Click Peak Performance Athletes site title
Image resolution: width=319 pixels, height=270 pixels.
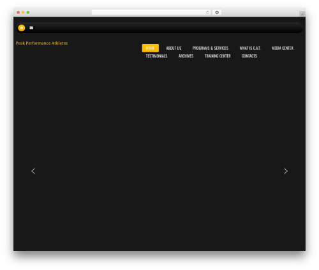click(41, 43)
